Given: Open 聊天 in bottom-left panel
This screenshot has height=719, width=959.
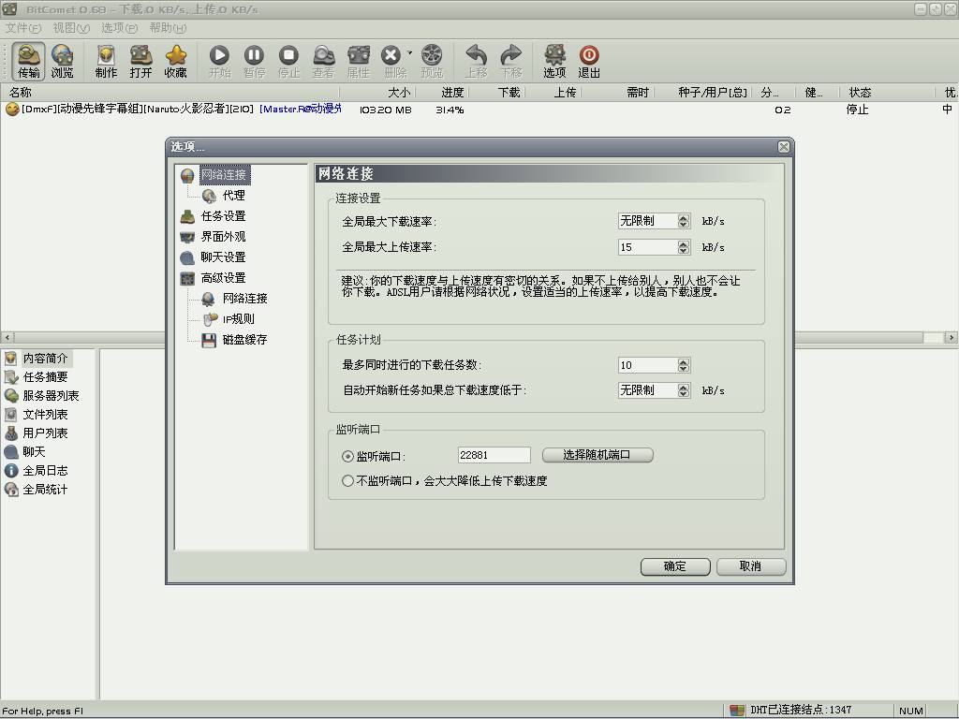Looking at the screenshot, I should [x=34, y=452].
